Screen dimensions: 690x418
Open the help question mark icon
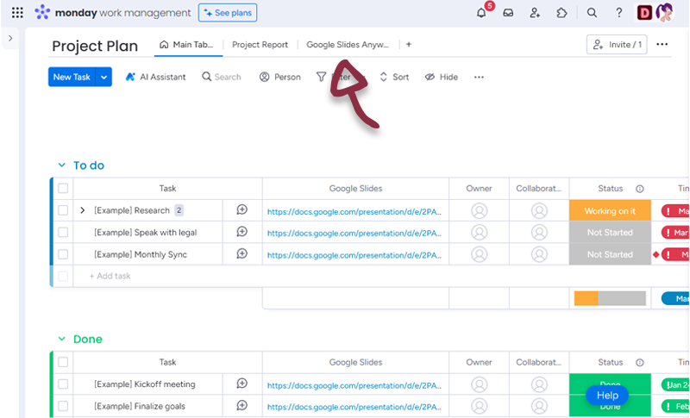point(618,13)
